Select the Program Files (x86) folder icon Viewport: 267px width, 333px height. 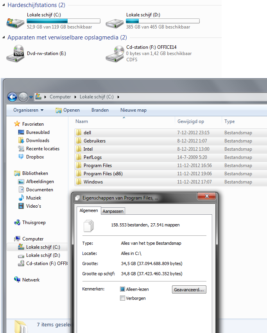[79, 173]
